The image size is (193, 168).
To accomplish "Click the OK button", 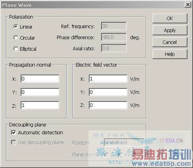I will (x=170, y=18).
